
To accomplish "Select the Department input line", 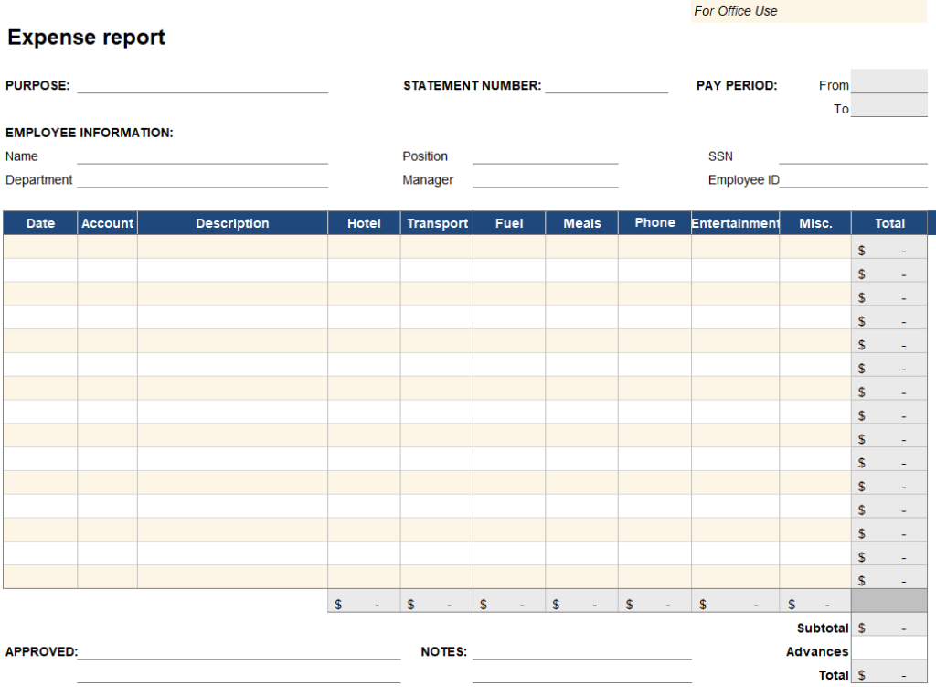I will [202, 180].
